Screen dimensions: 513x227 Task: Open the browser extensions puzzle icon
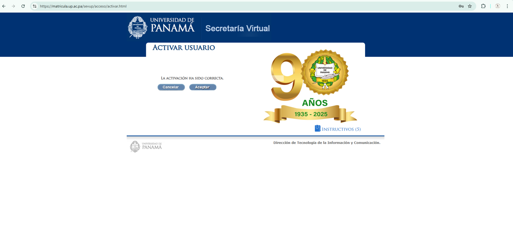[x=483, y=6]
